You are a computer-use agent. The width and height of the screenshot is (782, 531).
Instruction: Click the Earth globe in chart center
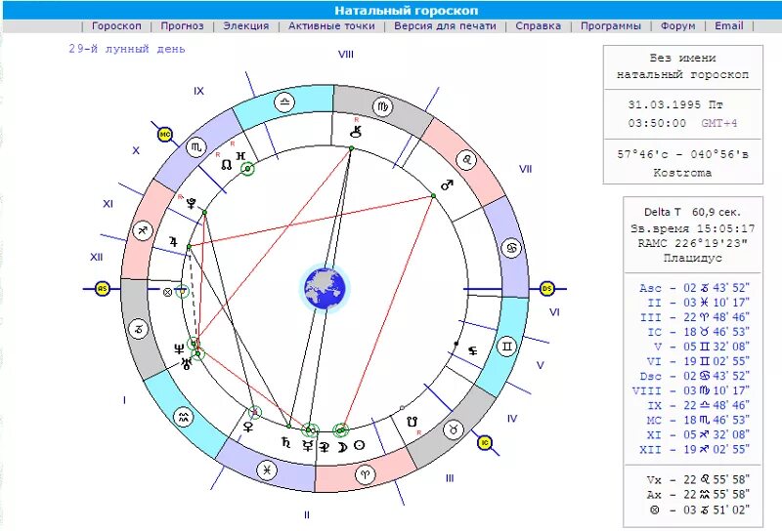[x=326, y=289]
